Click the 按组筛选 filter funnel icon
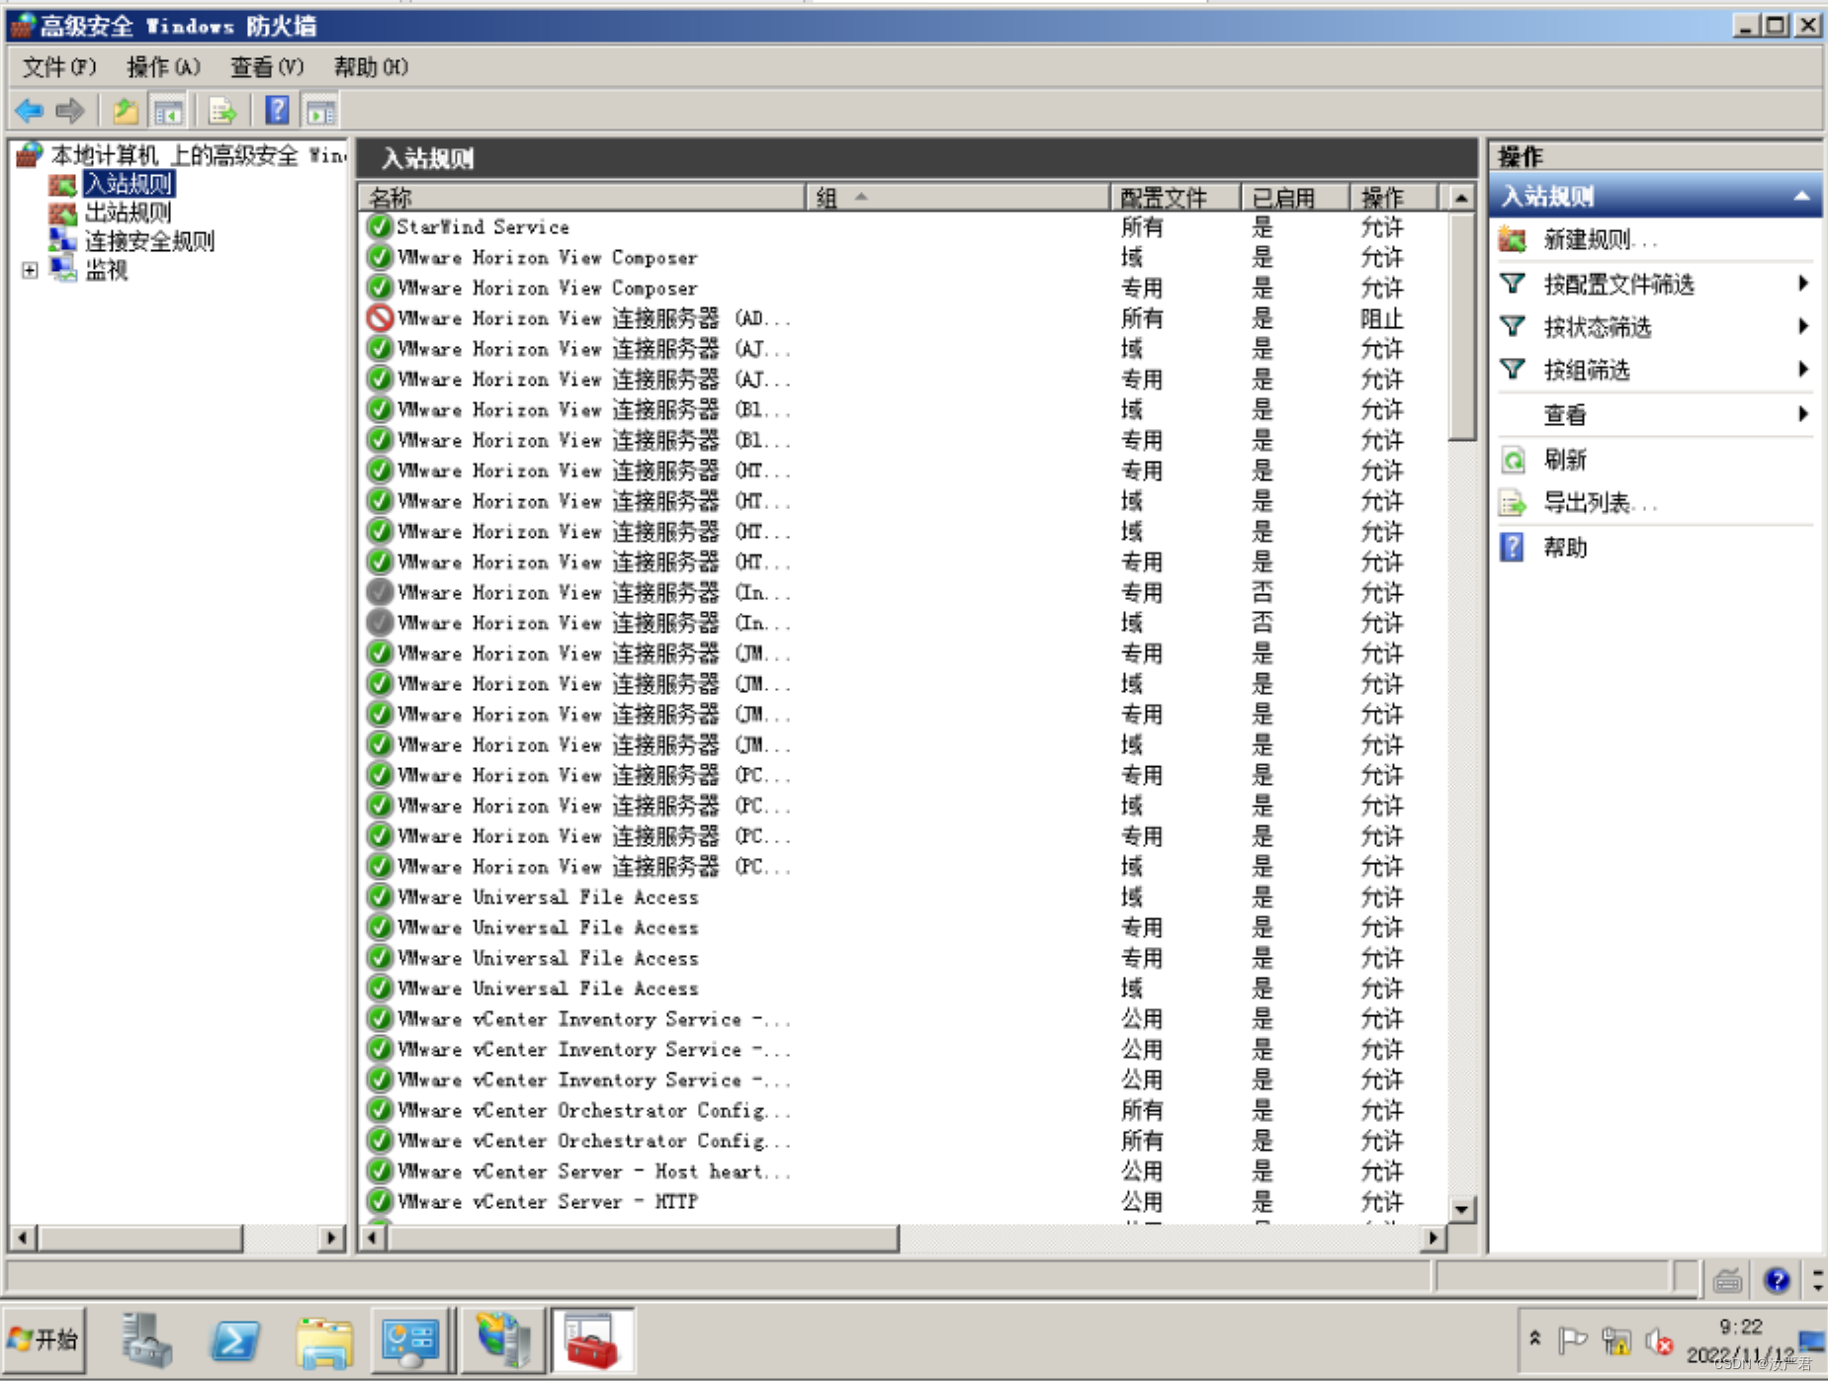1828x1381 pixels. (x=1513, y=370)
